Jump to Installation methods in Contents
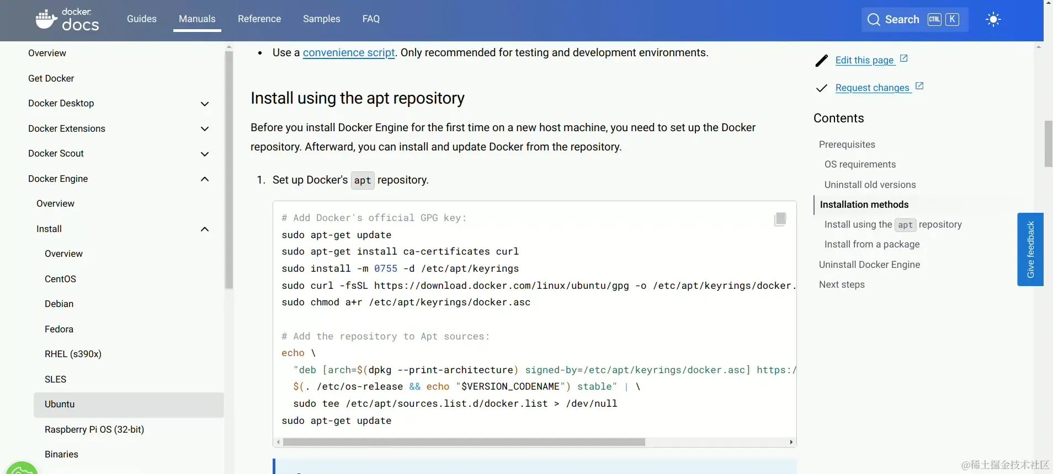Image resolution: width=1053 pixels, height=474 pixels. click(x=864, y=204)
